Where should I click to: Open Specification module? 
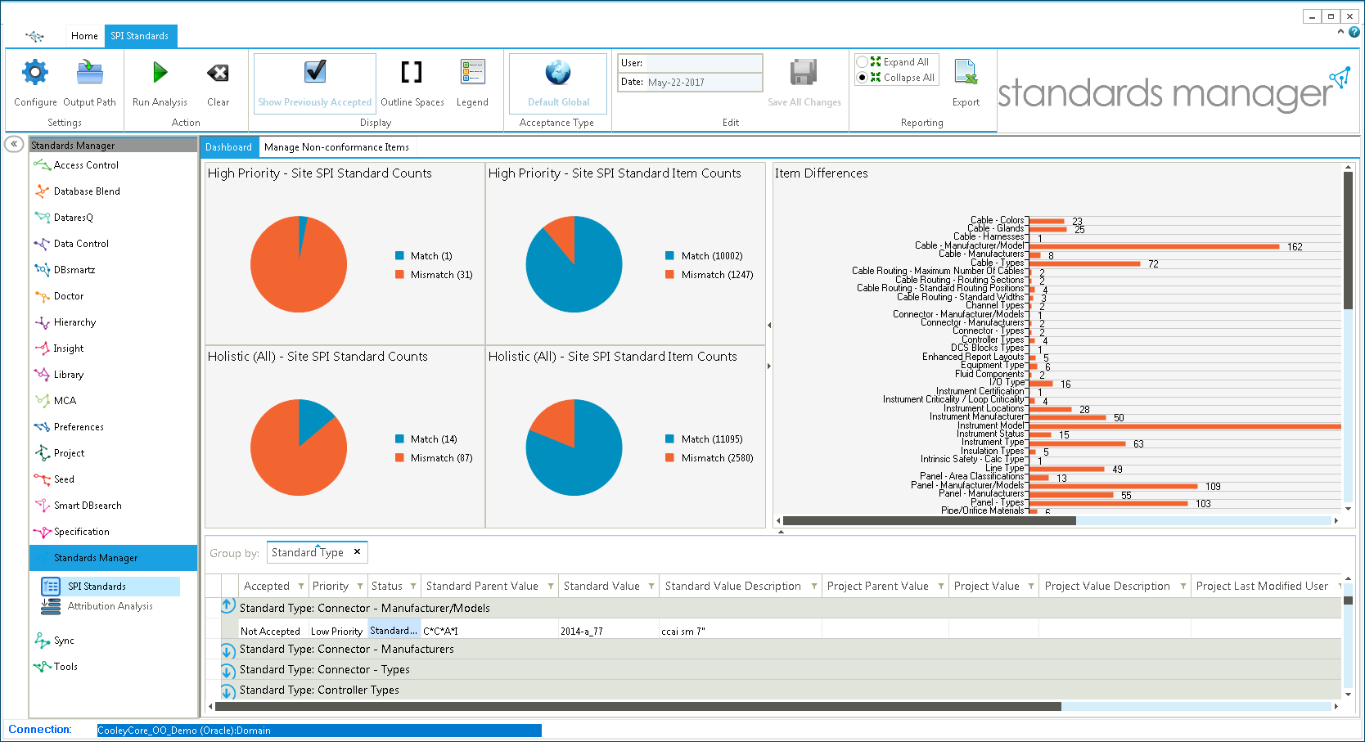click(81, 532)
